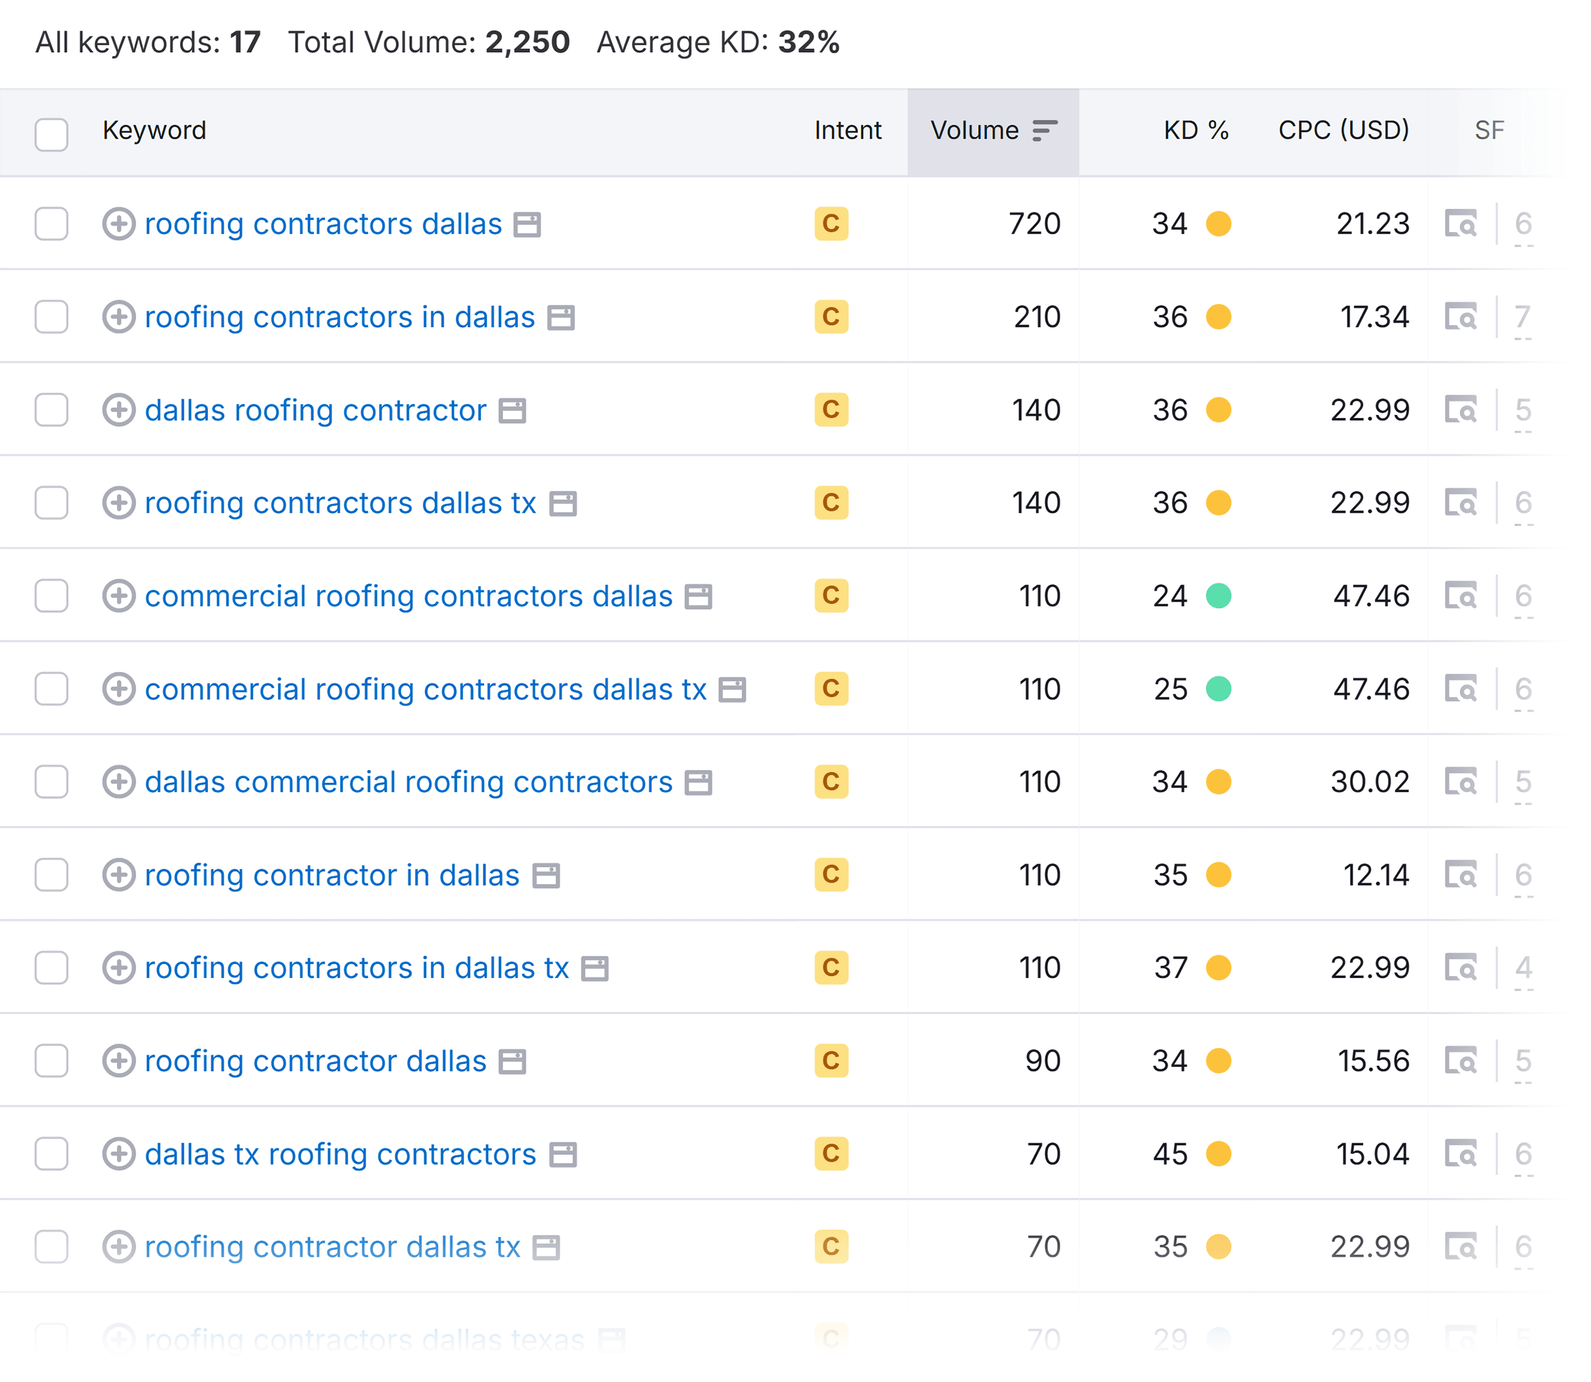
Task: View SERP icon in 'roofing contractor dallas' row
Action: click(1461, 1061)
